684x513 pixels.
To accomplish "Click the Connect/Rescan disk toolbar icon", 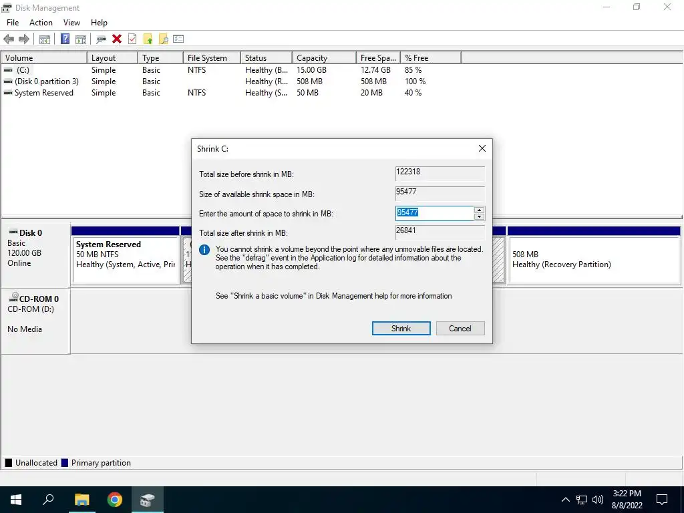I will (x=102, y=39).
